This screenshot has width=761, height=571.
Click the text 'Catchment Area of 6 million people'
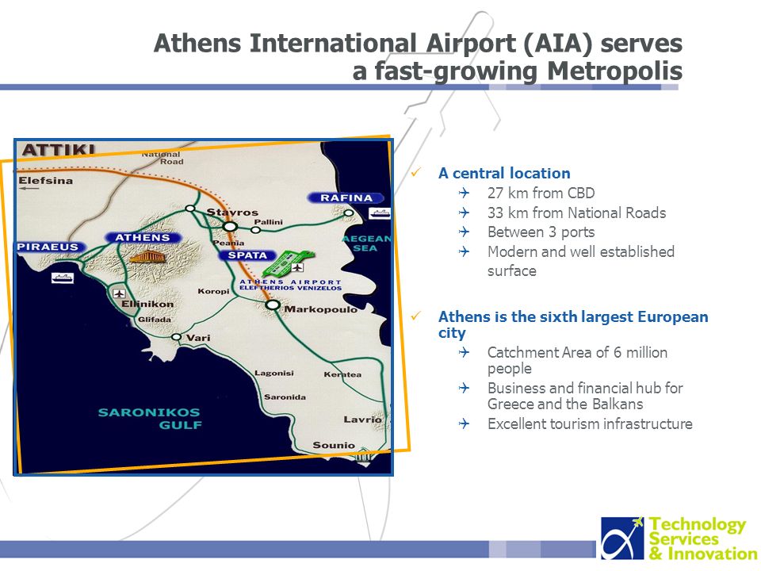coord(578,360)
